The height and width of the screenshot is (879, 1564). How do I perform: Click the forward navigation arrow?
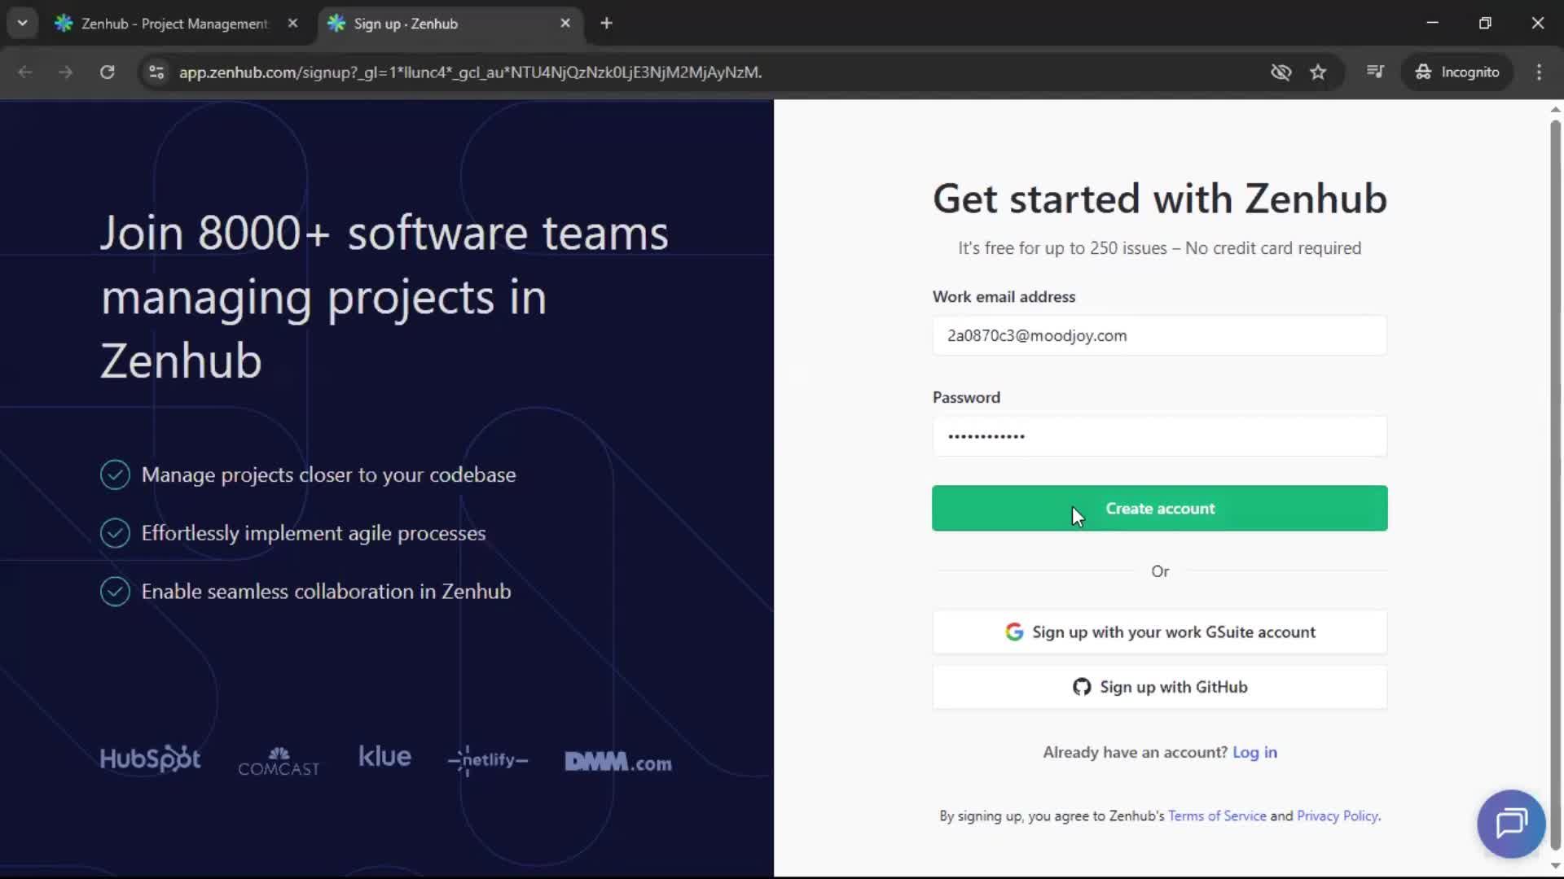point(65,72)
